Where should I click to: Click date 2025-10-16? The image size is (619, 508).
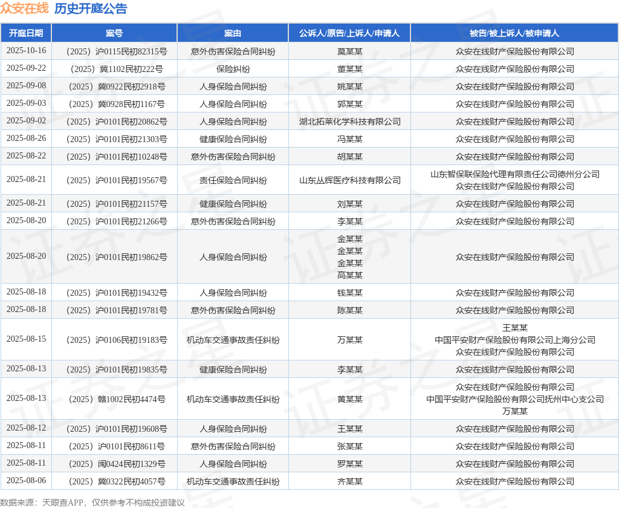(26, 51)
